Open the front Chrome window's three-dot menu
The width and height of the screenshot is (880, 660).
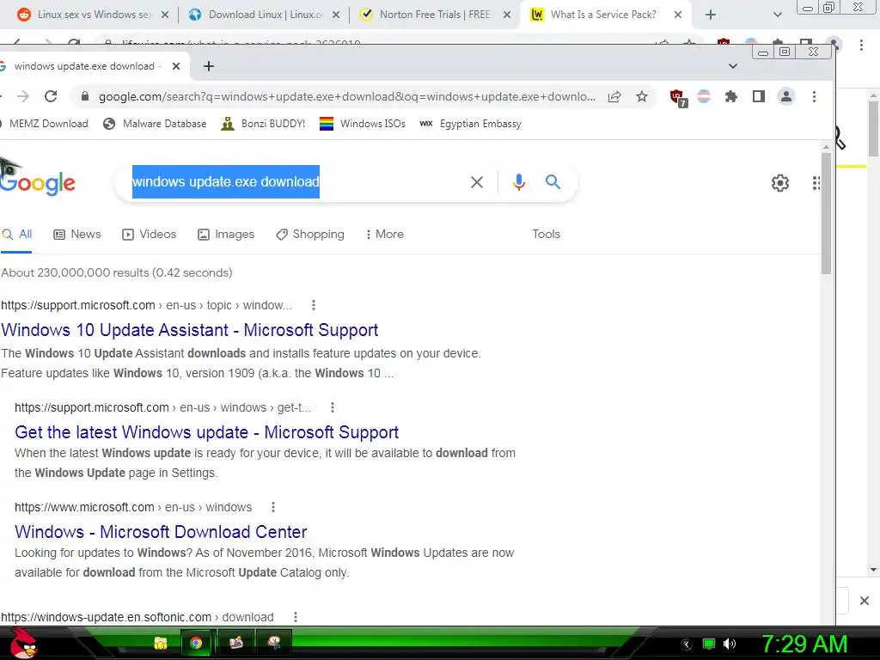[x=814, y=96]
